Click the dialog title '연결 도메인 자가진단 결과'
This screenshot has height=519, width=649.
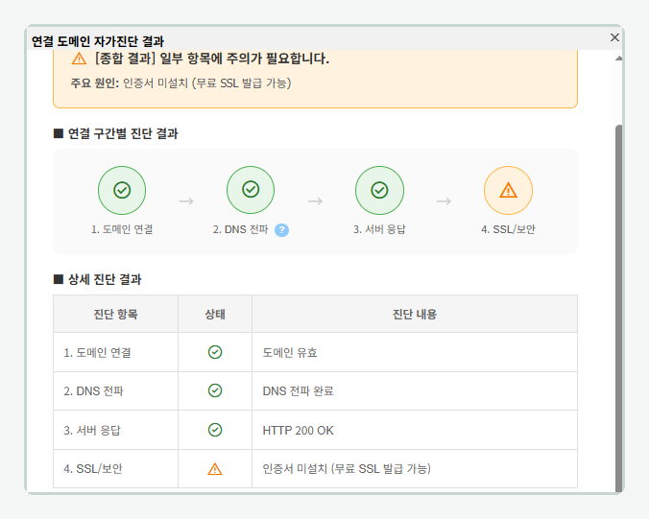coord(98,41)
